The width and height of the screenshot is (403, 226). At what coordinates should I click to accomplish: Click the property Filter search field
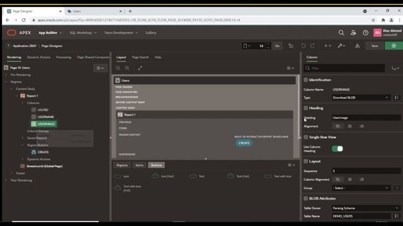point(344,68)
